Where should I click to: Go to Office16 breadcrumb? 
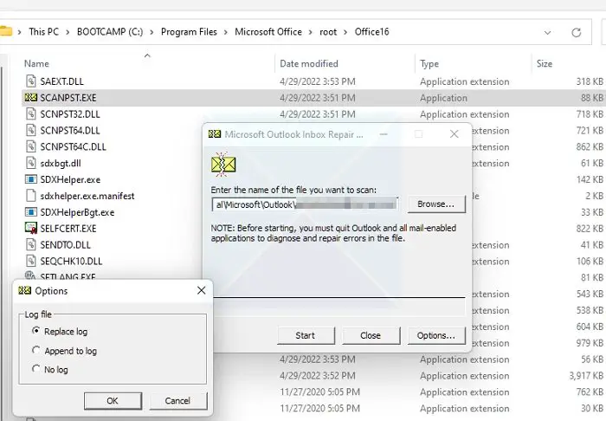(x=371, y=32)
